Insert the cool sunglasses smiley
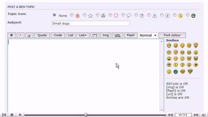This screenshot has height=117, width=208. point(182,52)
